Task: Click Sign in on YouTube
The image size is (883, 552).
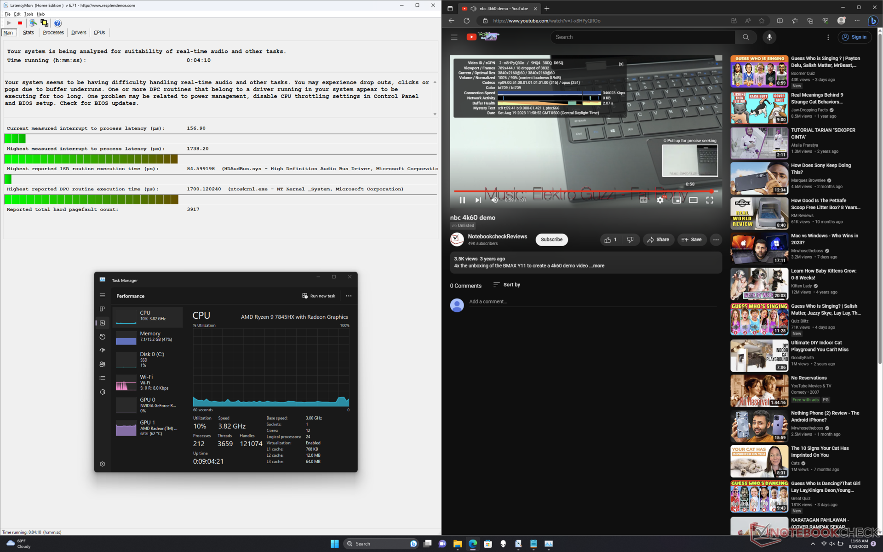Action: (x=854, y=37)
